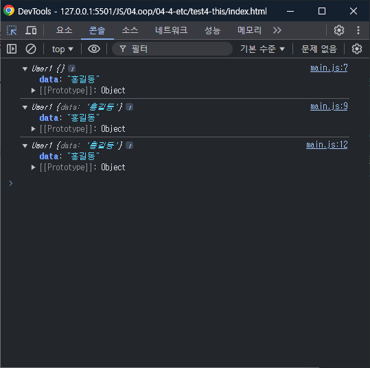Select the 콘솔 (Console) tab
370x368 pixels.
97,30
